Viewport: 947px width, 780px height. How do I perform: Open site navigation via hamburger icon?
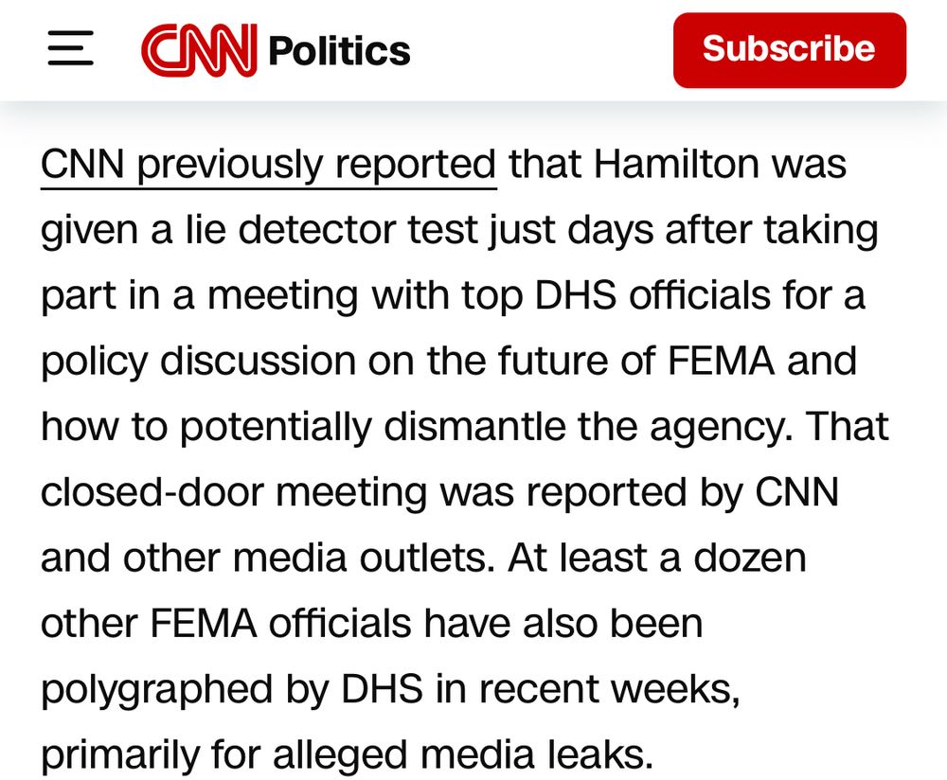tap(72, 48)
